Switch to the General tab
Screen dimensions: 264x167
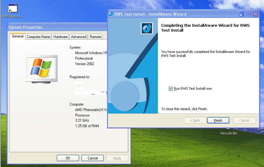(18, 37)
